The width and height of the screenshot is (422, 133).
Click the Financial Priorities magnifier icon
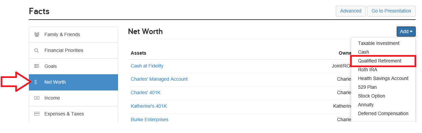tap(37, 51)
